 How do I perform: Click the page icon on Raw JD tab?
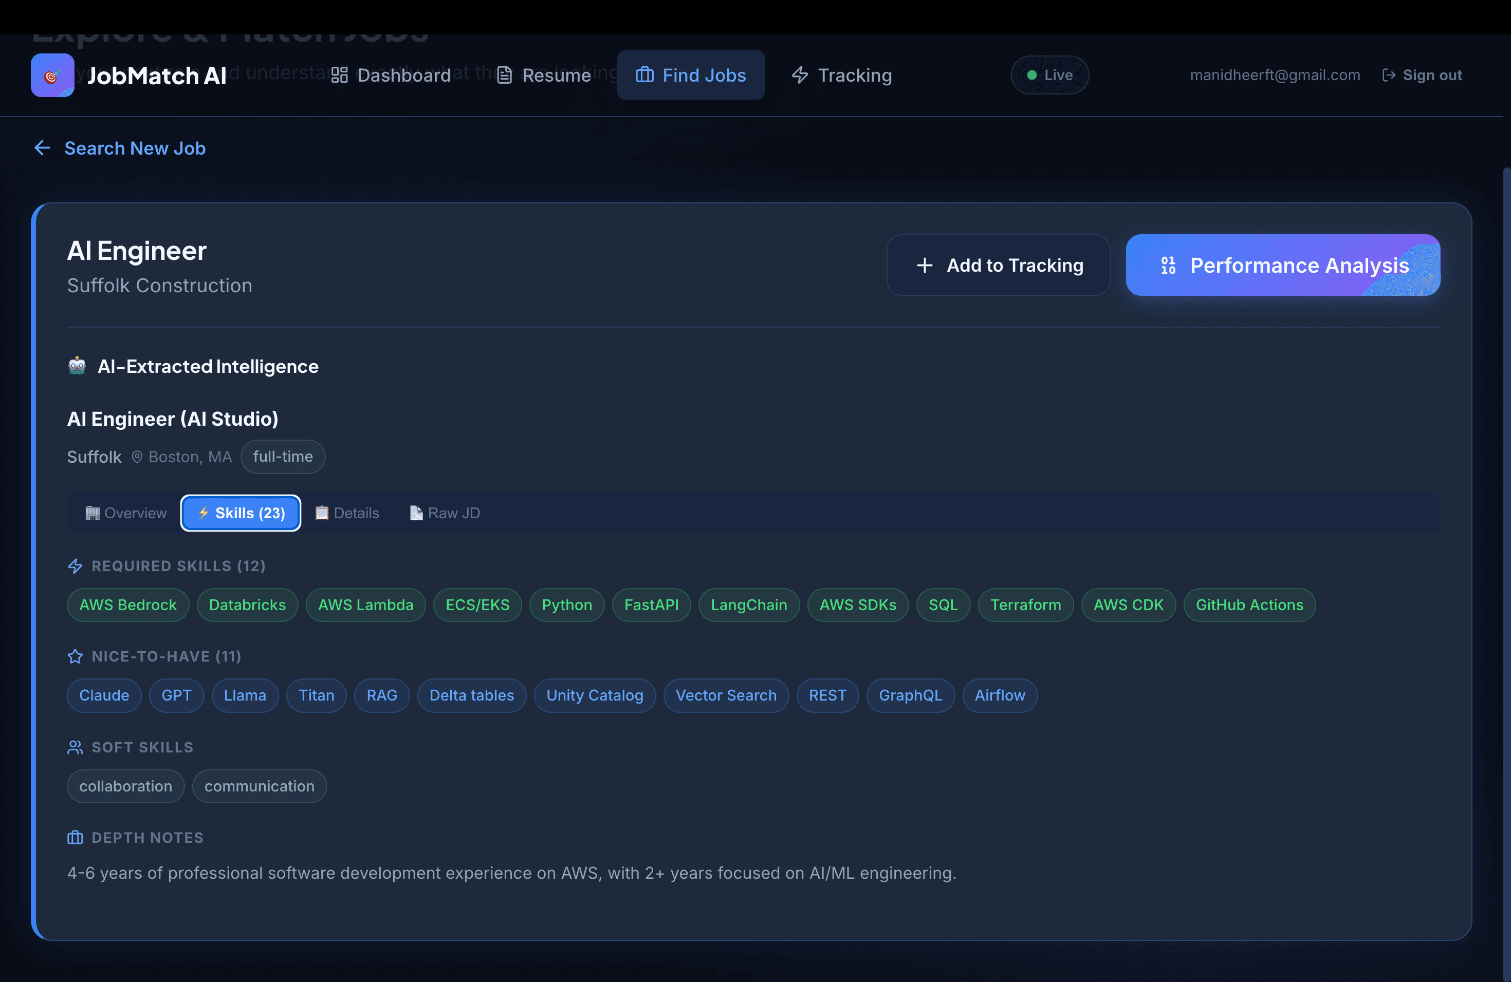pos(416,513)
